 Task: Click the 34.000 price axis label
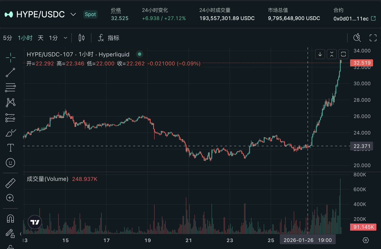[x=362, y=51]
